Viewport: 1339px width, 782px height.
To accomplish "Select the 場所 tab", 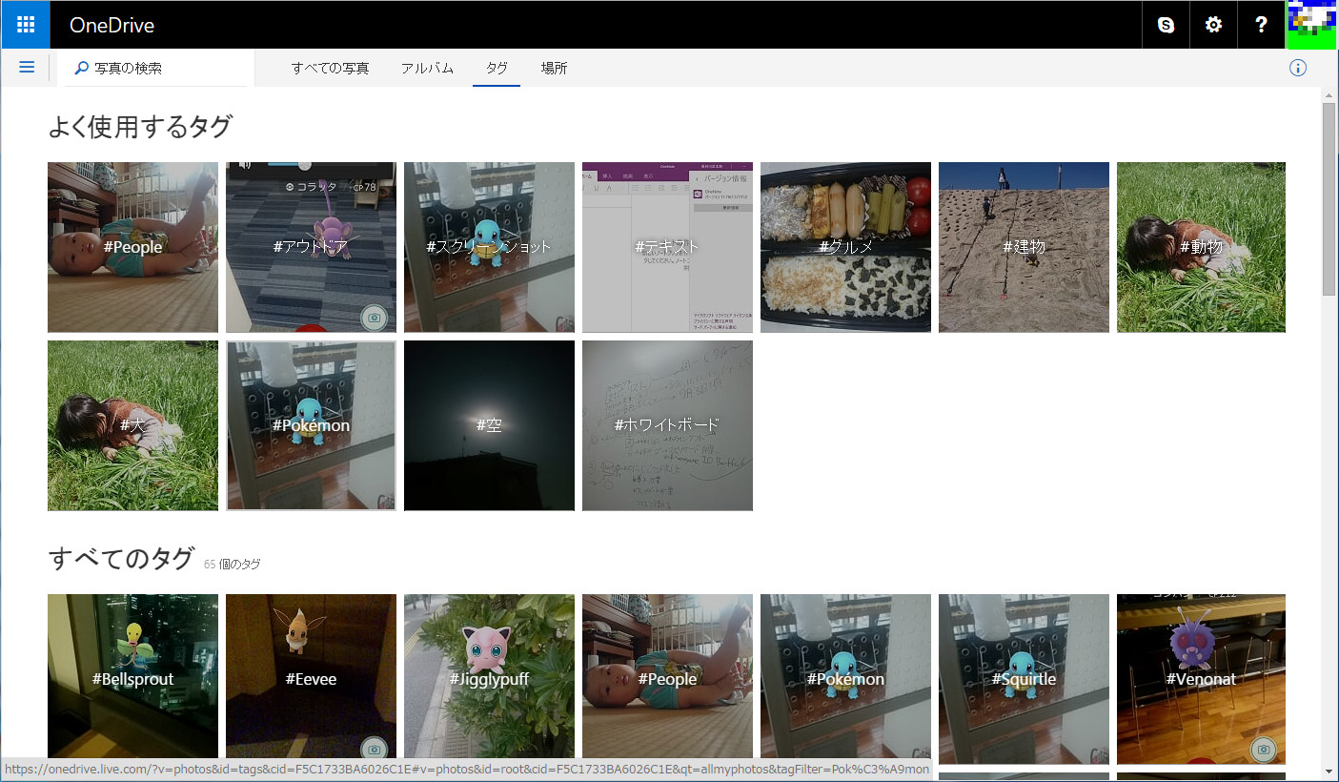I will 554,68.
